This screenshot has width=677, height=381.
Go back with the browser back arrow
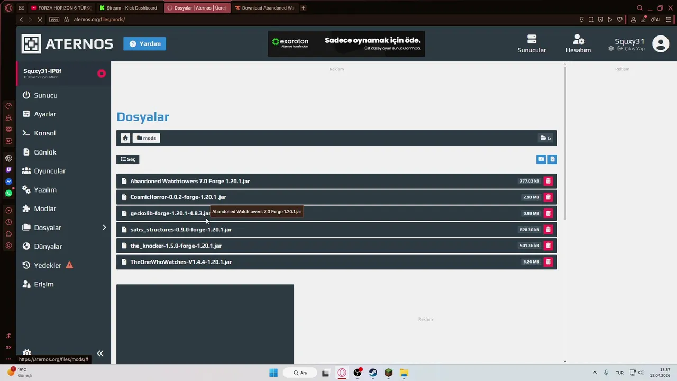point(21,20)
